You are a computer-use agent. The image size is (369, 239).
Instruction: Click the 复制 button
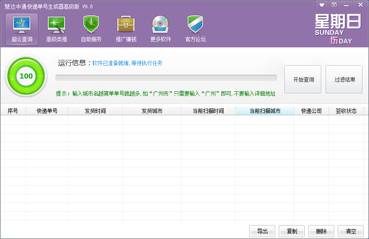click(x=292, y=231)
